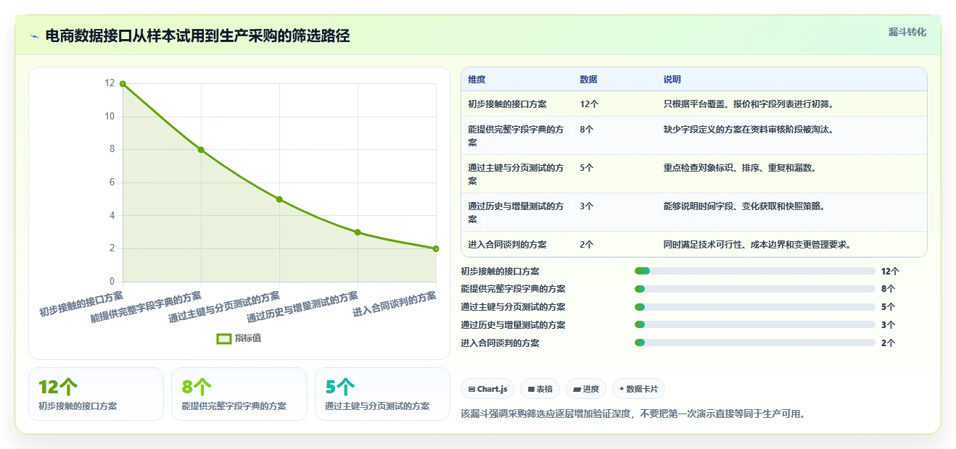This screenshot has width=956, height=449.
Task: Click the chart data point at value 12
Action: (x=123, y=84)
